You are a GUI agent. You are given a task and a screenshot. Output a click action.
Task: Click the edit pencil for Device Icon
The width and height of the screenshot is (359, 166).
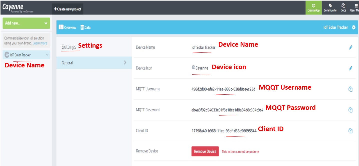(350, 68)
